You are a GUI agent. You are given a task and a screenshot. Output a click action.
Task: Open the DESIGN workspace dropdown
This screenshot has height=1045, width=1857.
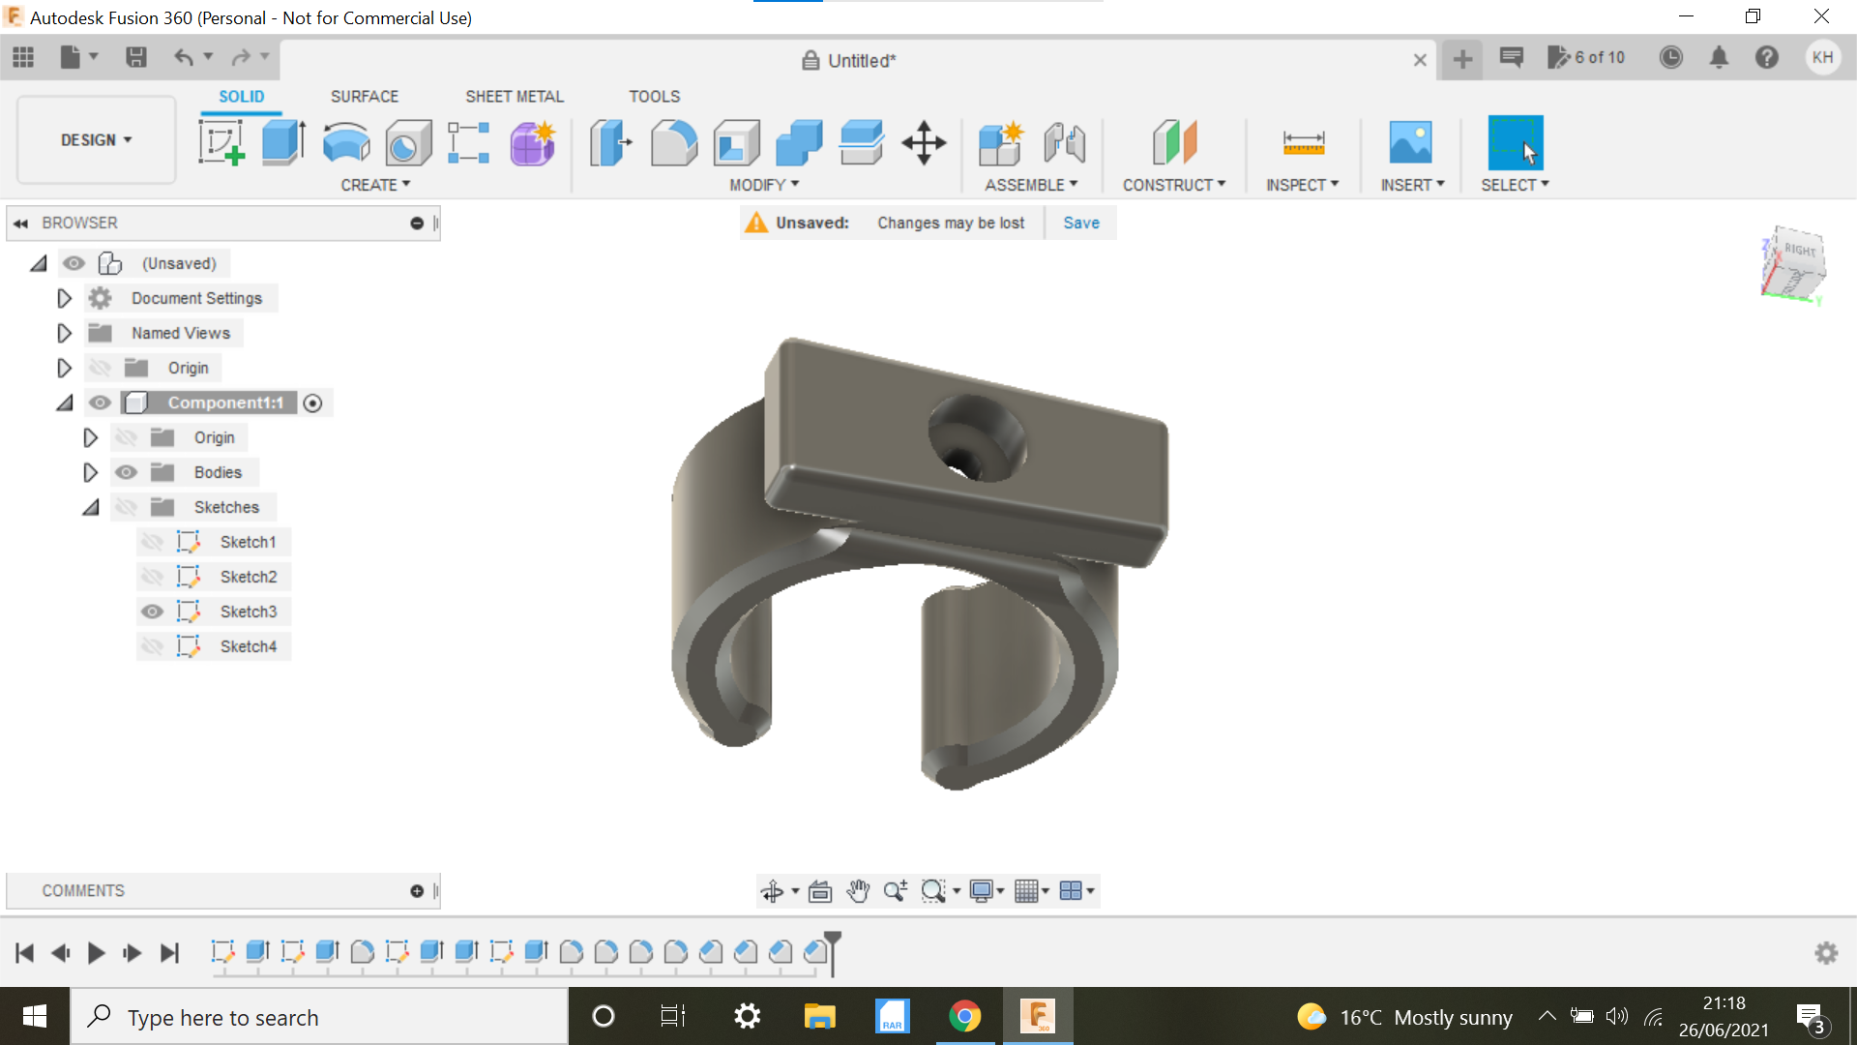click(97, 140)
